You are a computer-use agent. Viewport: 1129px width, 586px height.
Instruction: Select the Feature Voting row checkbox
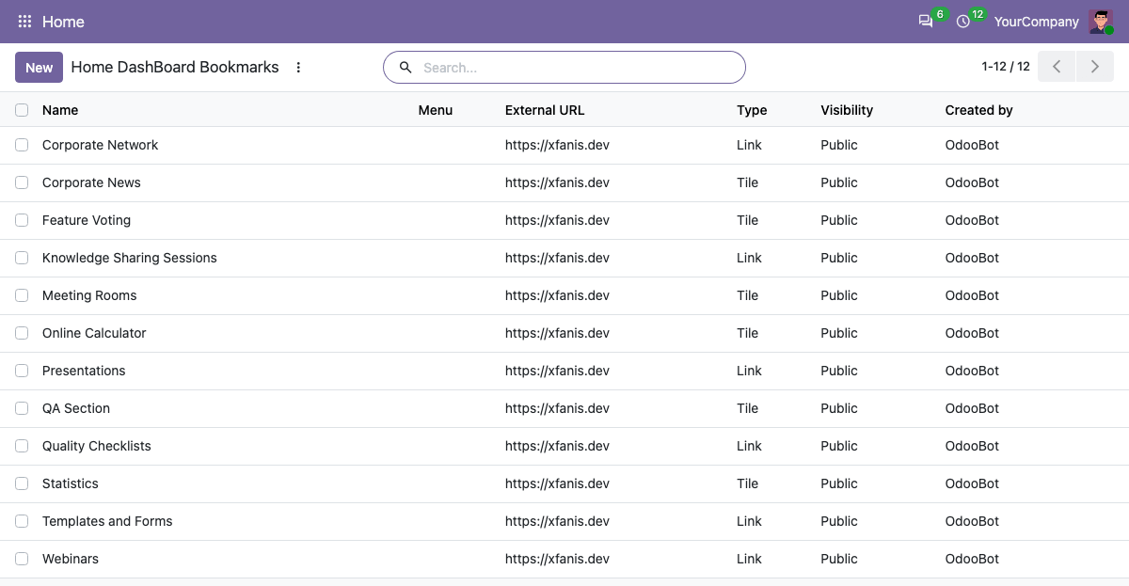pos(22,220)
